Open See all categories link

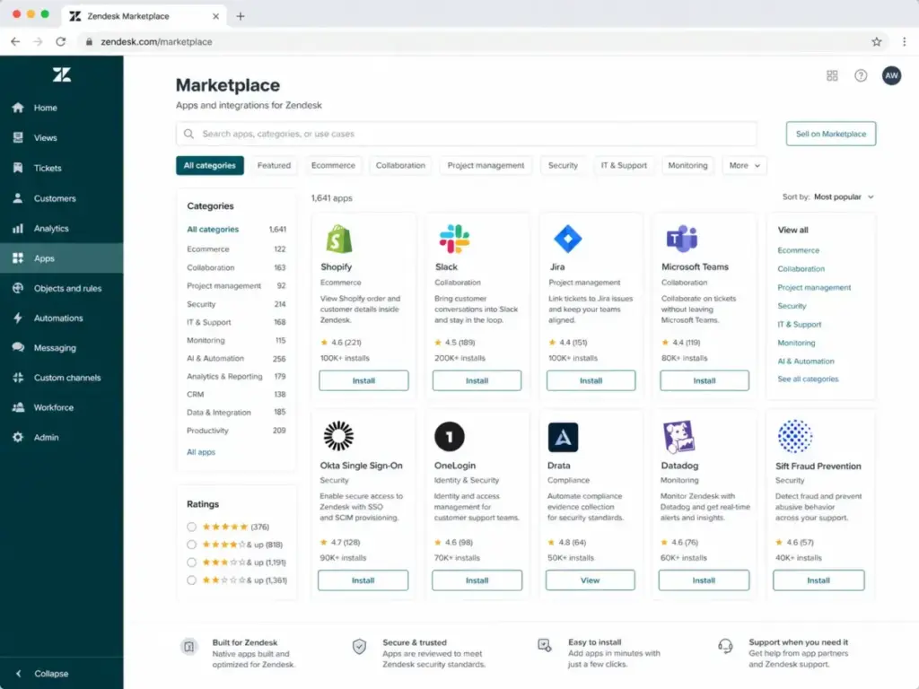[x=808, y=379]
